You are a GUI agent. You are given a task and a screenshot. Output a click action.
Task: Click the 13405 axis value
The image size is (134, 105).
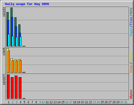tap(4, 51)
